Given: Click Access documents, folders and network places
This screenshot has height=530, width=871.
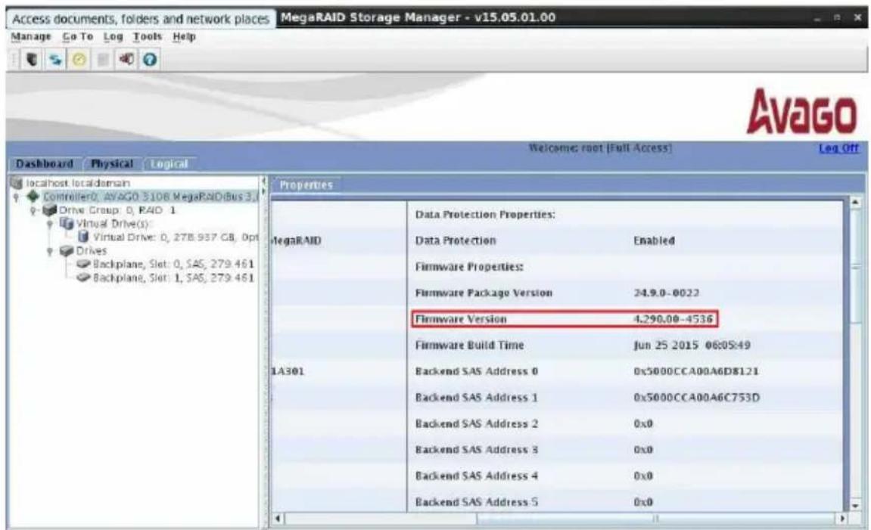Looking at the screenshot, I should click(141, 19).
